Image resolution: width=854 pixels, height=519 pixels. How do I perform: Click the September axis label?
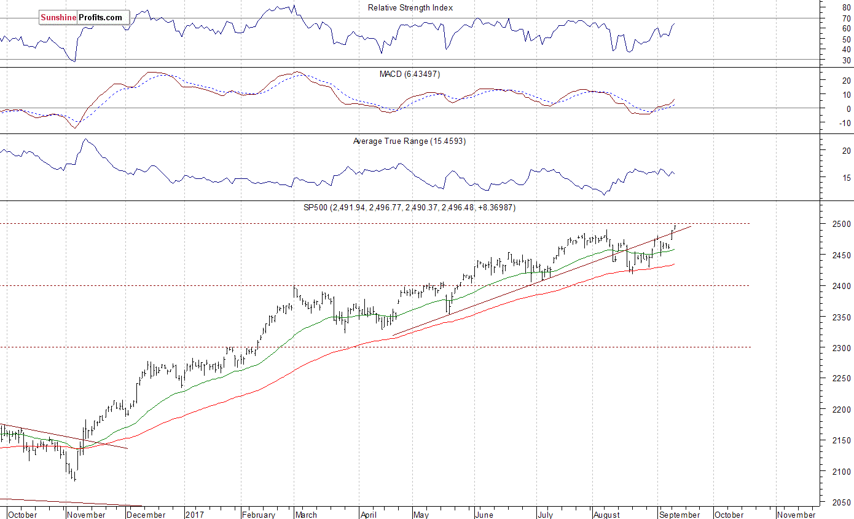(x=680, y=515)
